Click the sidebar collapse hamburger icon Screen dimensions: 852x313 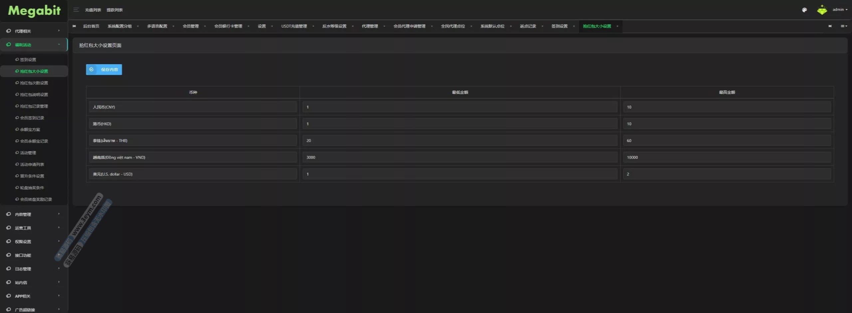pos(76,10)
